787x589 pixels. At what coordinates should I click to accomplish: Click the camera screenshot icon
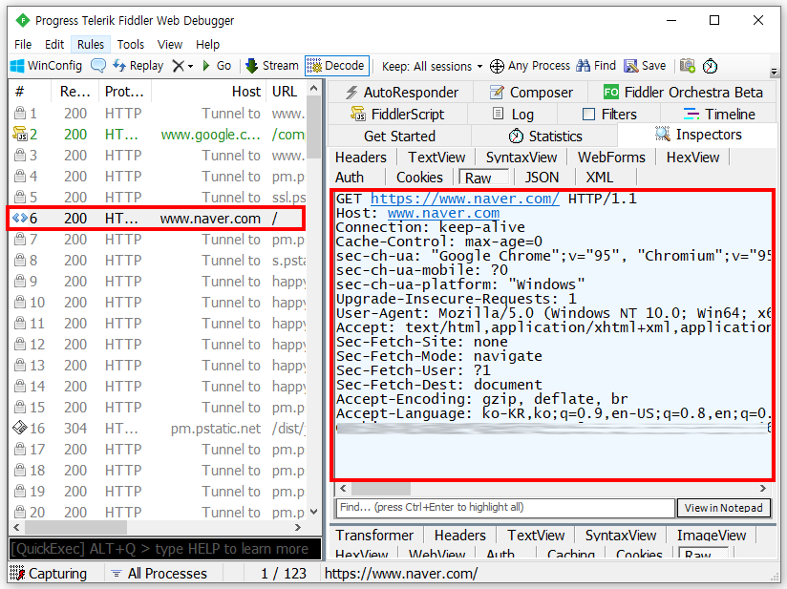[x=688, y=66]
